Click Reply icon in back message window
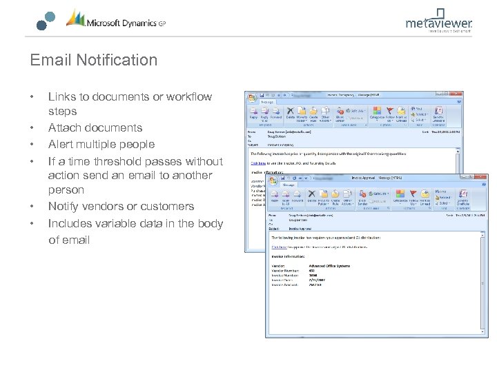 coord(253,113)
